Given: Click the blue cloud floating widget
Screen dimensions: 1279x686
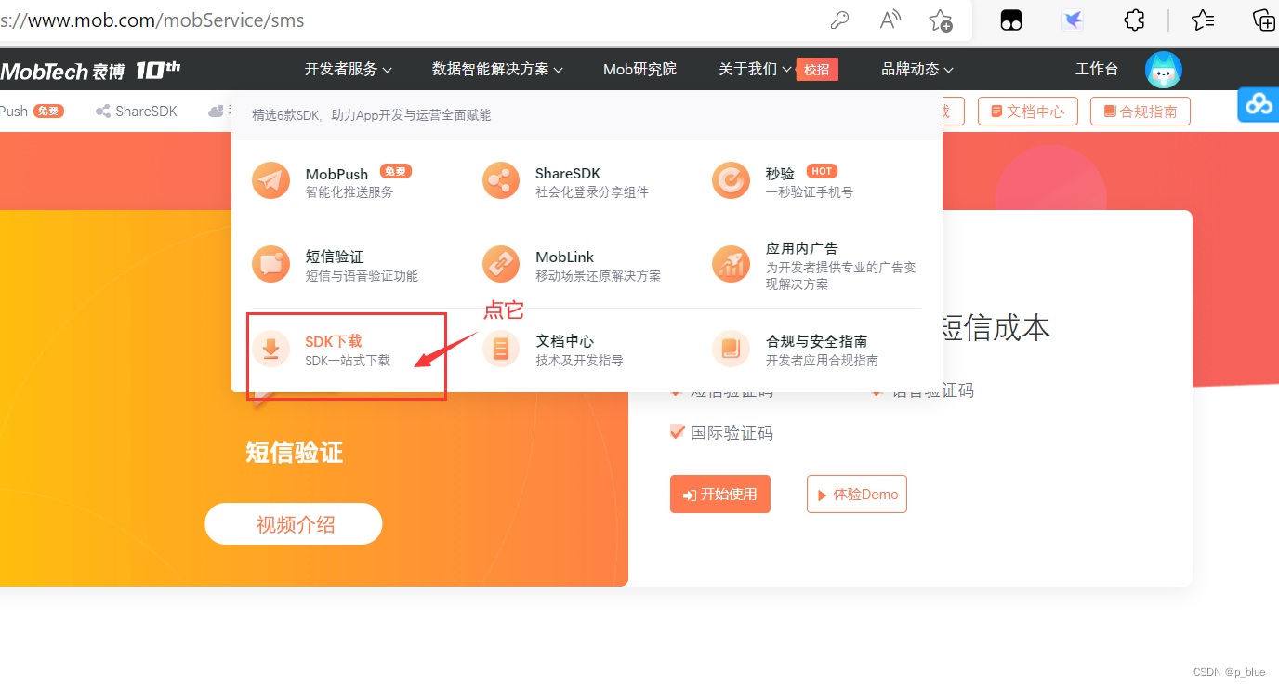Looking at the screenshot, I should (1259, 104).
